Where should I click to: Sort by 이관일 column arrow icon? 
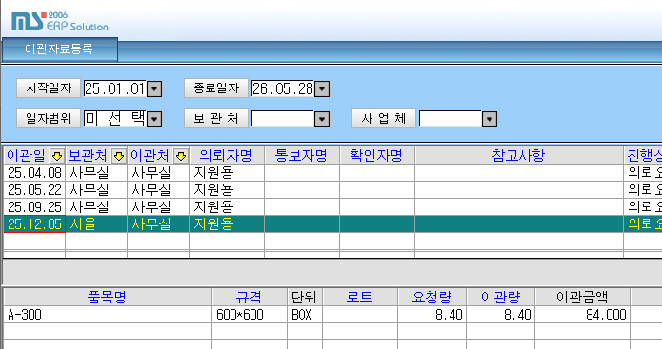[57, 156]
